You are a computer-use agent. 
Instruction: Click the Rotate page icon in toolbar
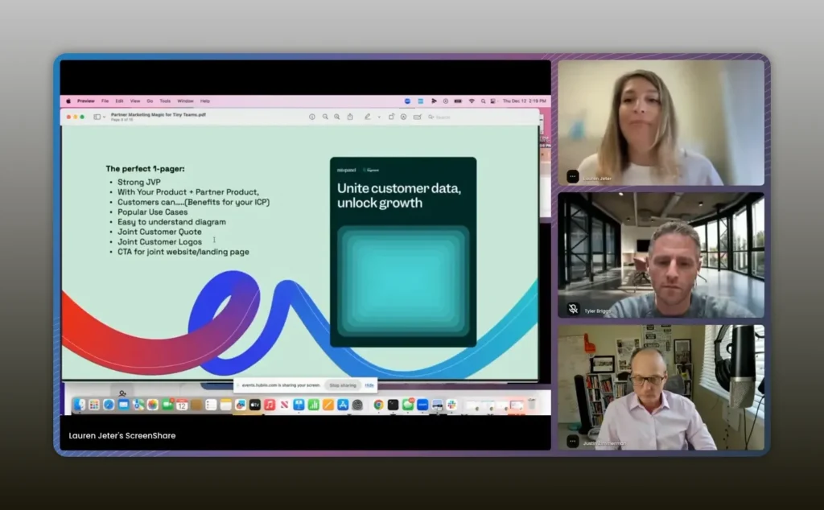(391, 117)
